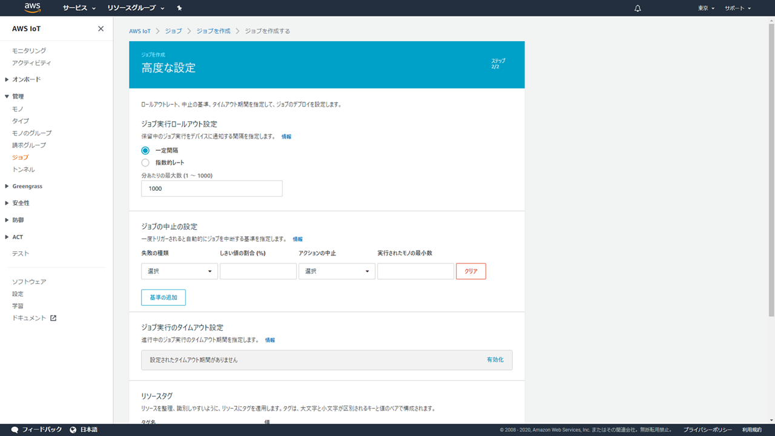Image resolution: width=775 pixels, height=436 pixels.
Task: Expand the Greengrass sidebar section
Action: [27, 187]
